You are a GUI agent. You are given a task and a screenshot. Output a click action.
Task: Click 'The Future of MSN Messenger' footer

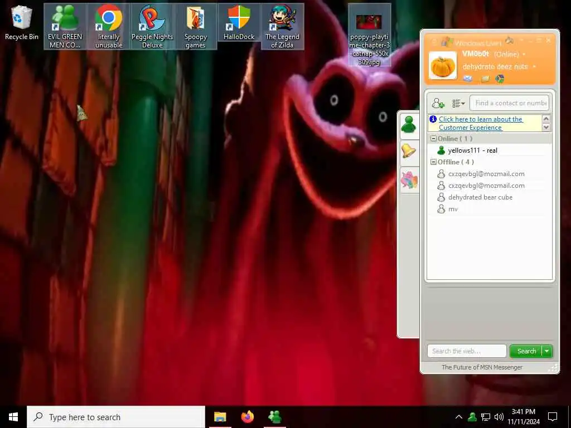click(482, 367)
